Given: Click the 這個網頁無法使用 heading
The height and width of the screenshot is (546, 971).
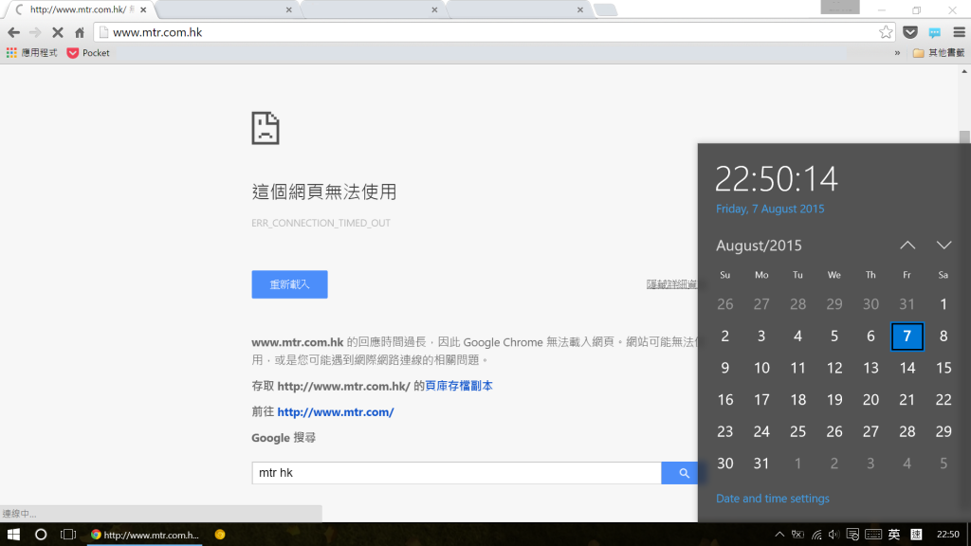Looking at the screenshot, I should pos(324,191).
